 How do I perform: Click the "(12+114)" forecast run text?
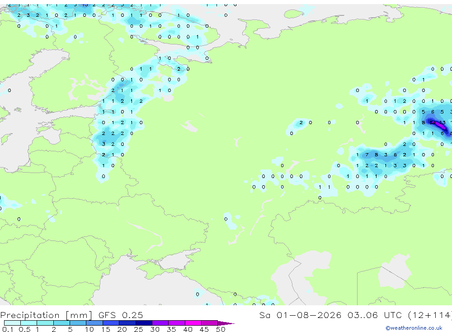[430, 315]
